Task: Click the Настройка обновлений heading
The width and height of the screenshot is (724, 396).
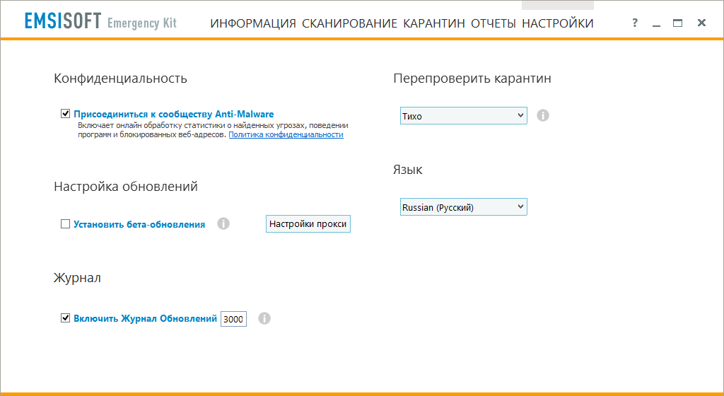Action: [126, 187]
